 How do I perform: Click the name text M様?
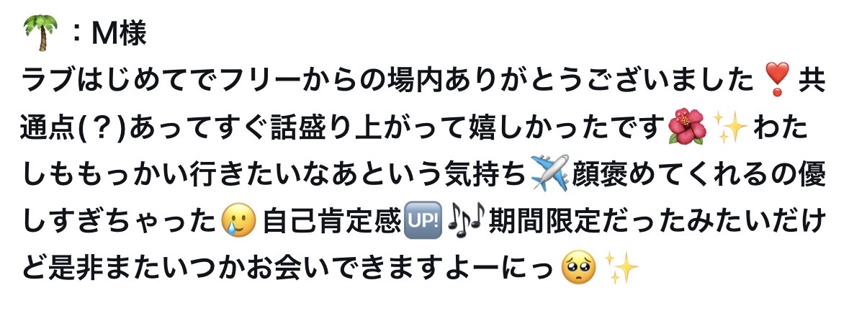pyautogui.click(x=119, y=34)
